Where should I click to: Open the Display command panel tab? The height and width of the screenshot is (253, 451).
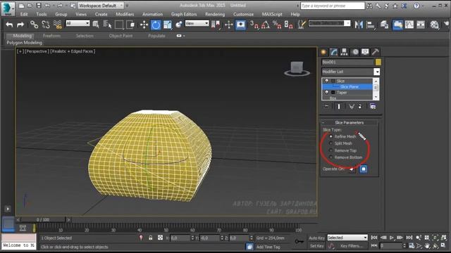click(365, 52)
